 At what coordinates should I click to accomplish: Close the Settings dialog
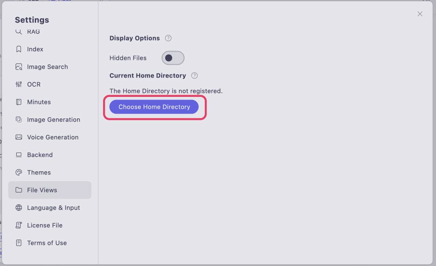420,14
